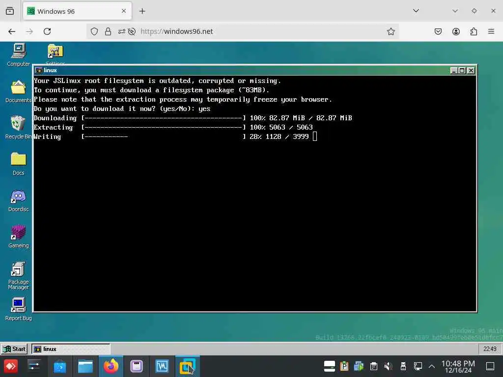This screenshot has width=503, height=377.
Task: Maximize the linux terminal window
Action: coord(462,71)
